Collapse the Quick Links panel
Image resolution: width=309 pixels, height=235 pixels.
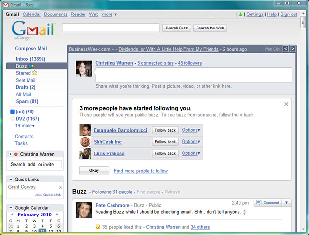11,180
